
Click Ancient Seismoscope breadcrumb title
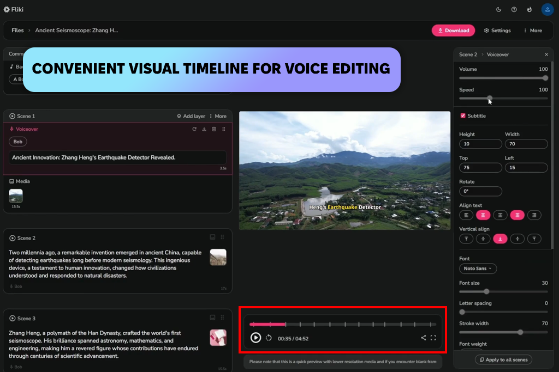[76, 31]
